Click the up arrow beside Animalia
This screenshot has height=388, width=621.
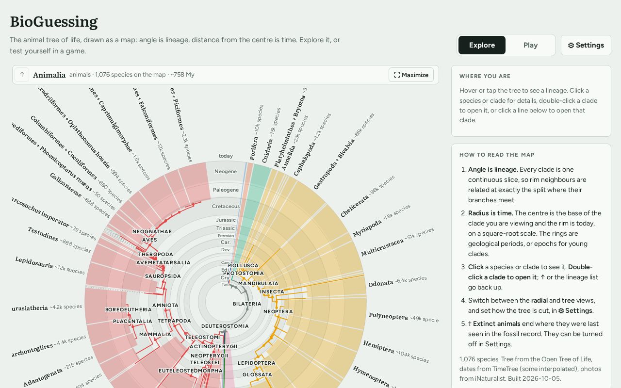point(22,75)
